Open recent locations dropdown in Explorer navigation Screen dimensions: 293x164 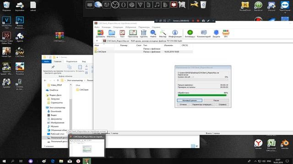pyautogui.click(x=54, y=81)
